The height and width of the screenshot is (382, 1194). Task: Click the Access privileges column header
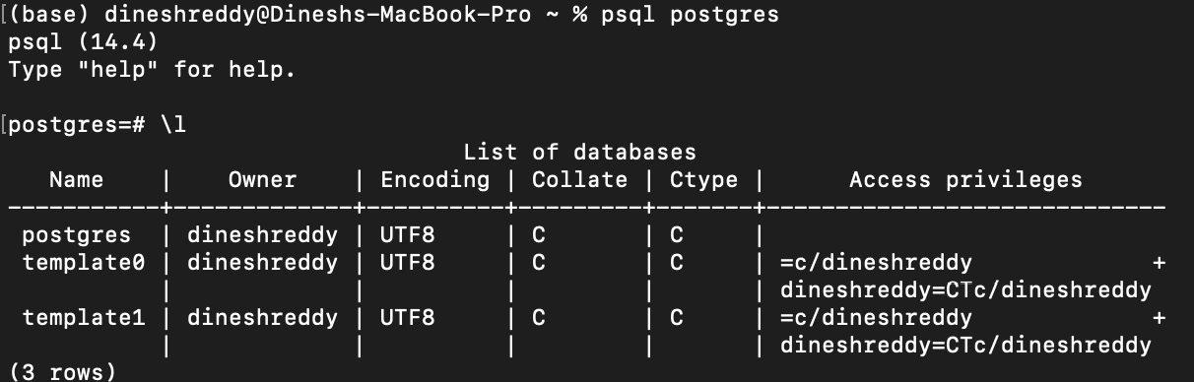(x=965, y=180)
